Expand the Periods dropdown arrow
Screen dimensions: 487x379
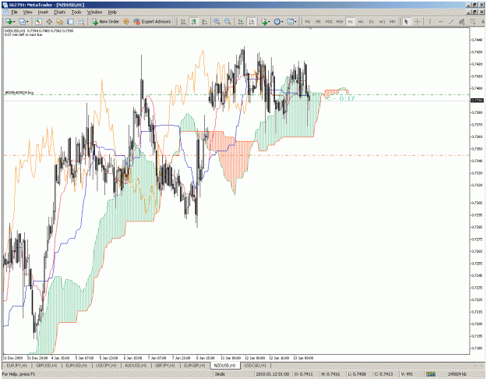(282, 22)
